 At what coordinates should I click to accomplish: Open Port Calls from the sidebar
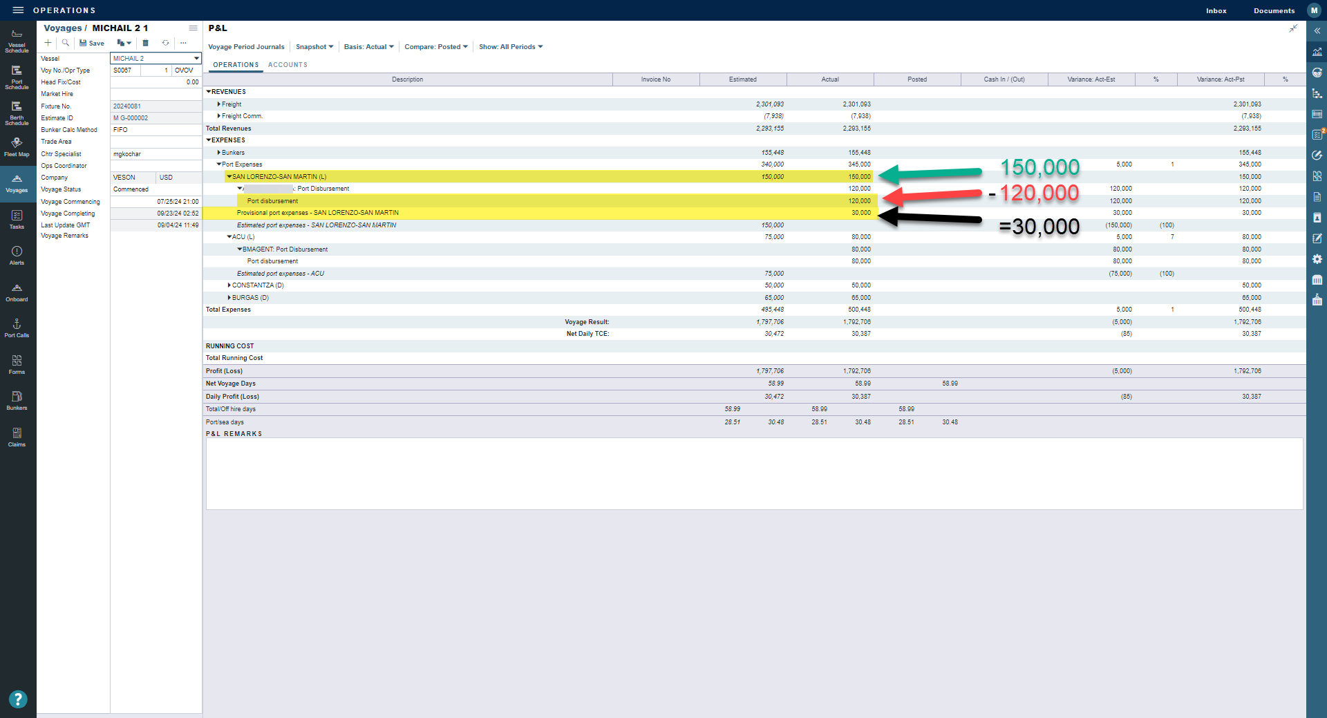coord(17,328)
